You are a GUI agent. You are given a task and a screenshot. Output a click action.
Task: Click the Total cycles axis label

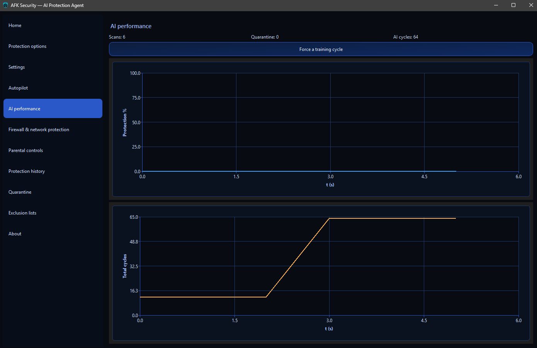click(x=125, y=266)
